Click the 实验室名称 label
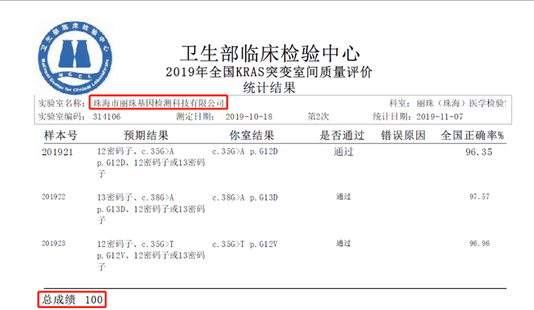Viewport: 534px width, 310px height. [x=61, y=103]
